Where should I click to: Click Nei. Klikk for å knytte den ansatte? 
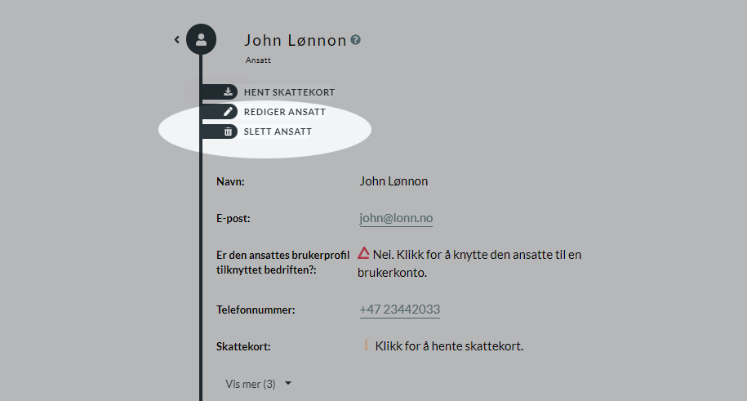pos(469,263)
